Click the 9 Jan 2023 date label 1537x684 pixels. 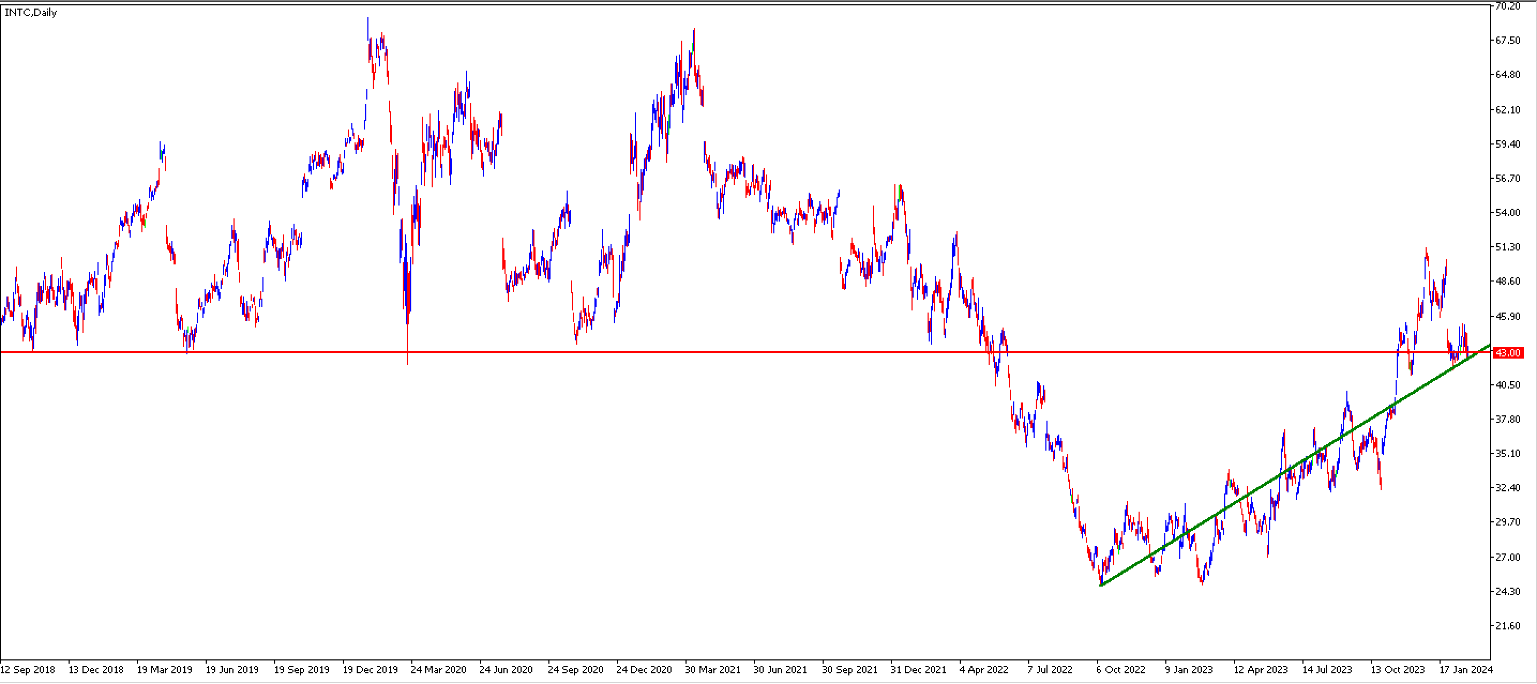pyautogui.click(x=1189, y=670)
